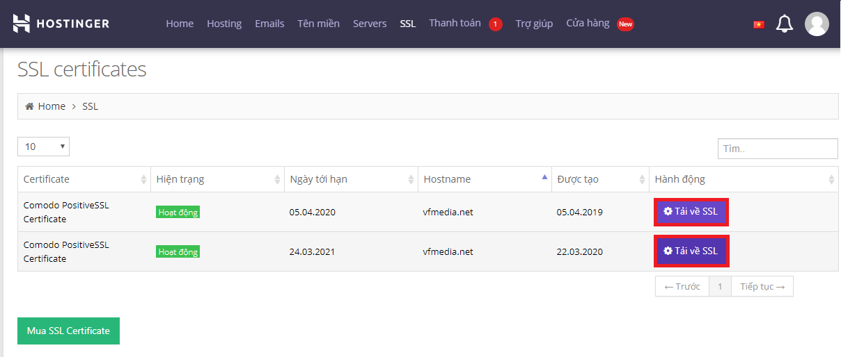Click Comodo PositiveSSL Certificate expiring 24.03.2021

tap(66, 252)
